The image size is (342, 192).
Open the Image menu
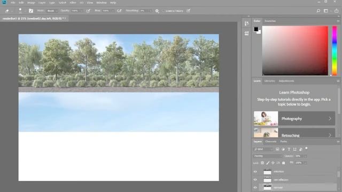(31, 3)
